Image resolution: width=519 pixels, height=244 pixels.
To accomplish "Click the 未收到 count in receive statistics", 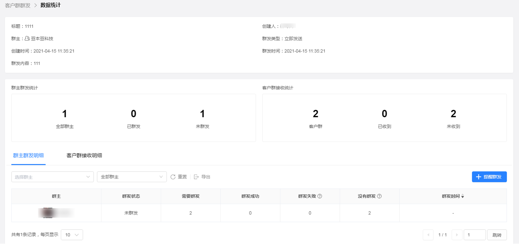I will (453, 114).
